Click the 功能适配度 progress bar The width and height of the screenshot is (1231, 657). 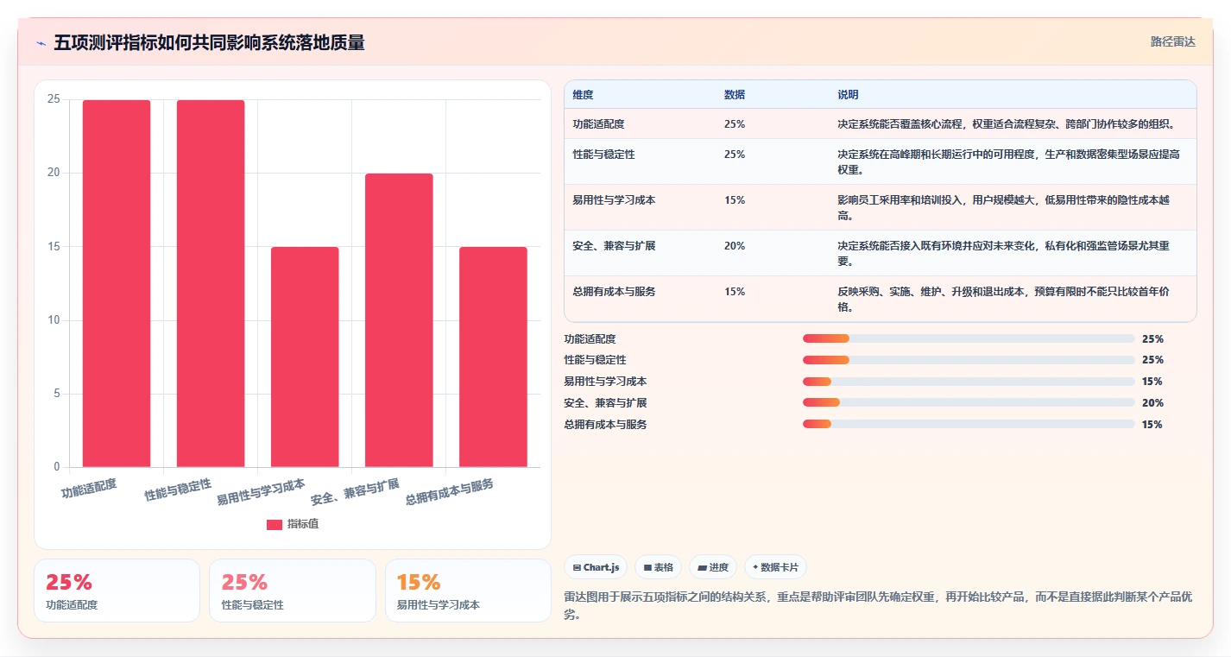coord(969,338)
